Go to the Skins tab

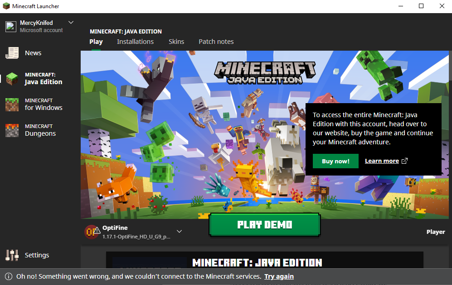point(176,42)
